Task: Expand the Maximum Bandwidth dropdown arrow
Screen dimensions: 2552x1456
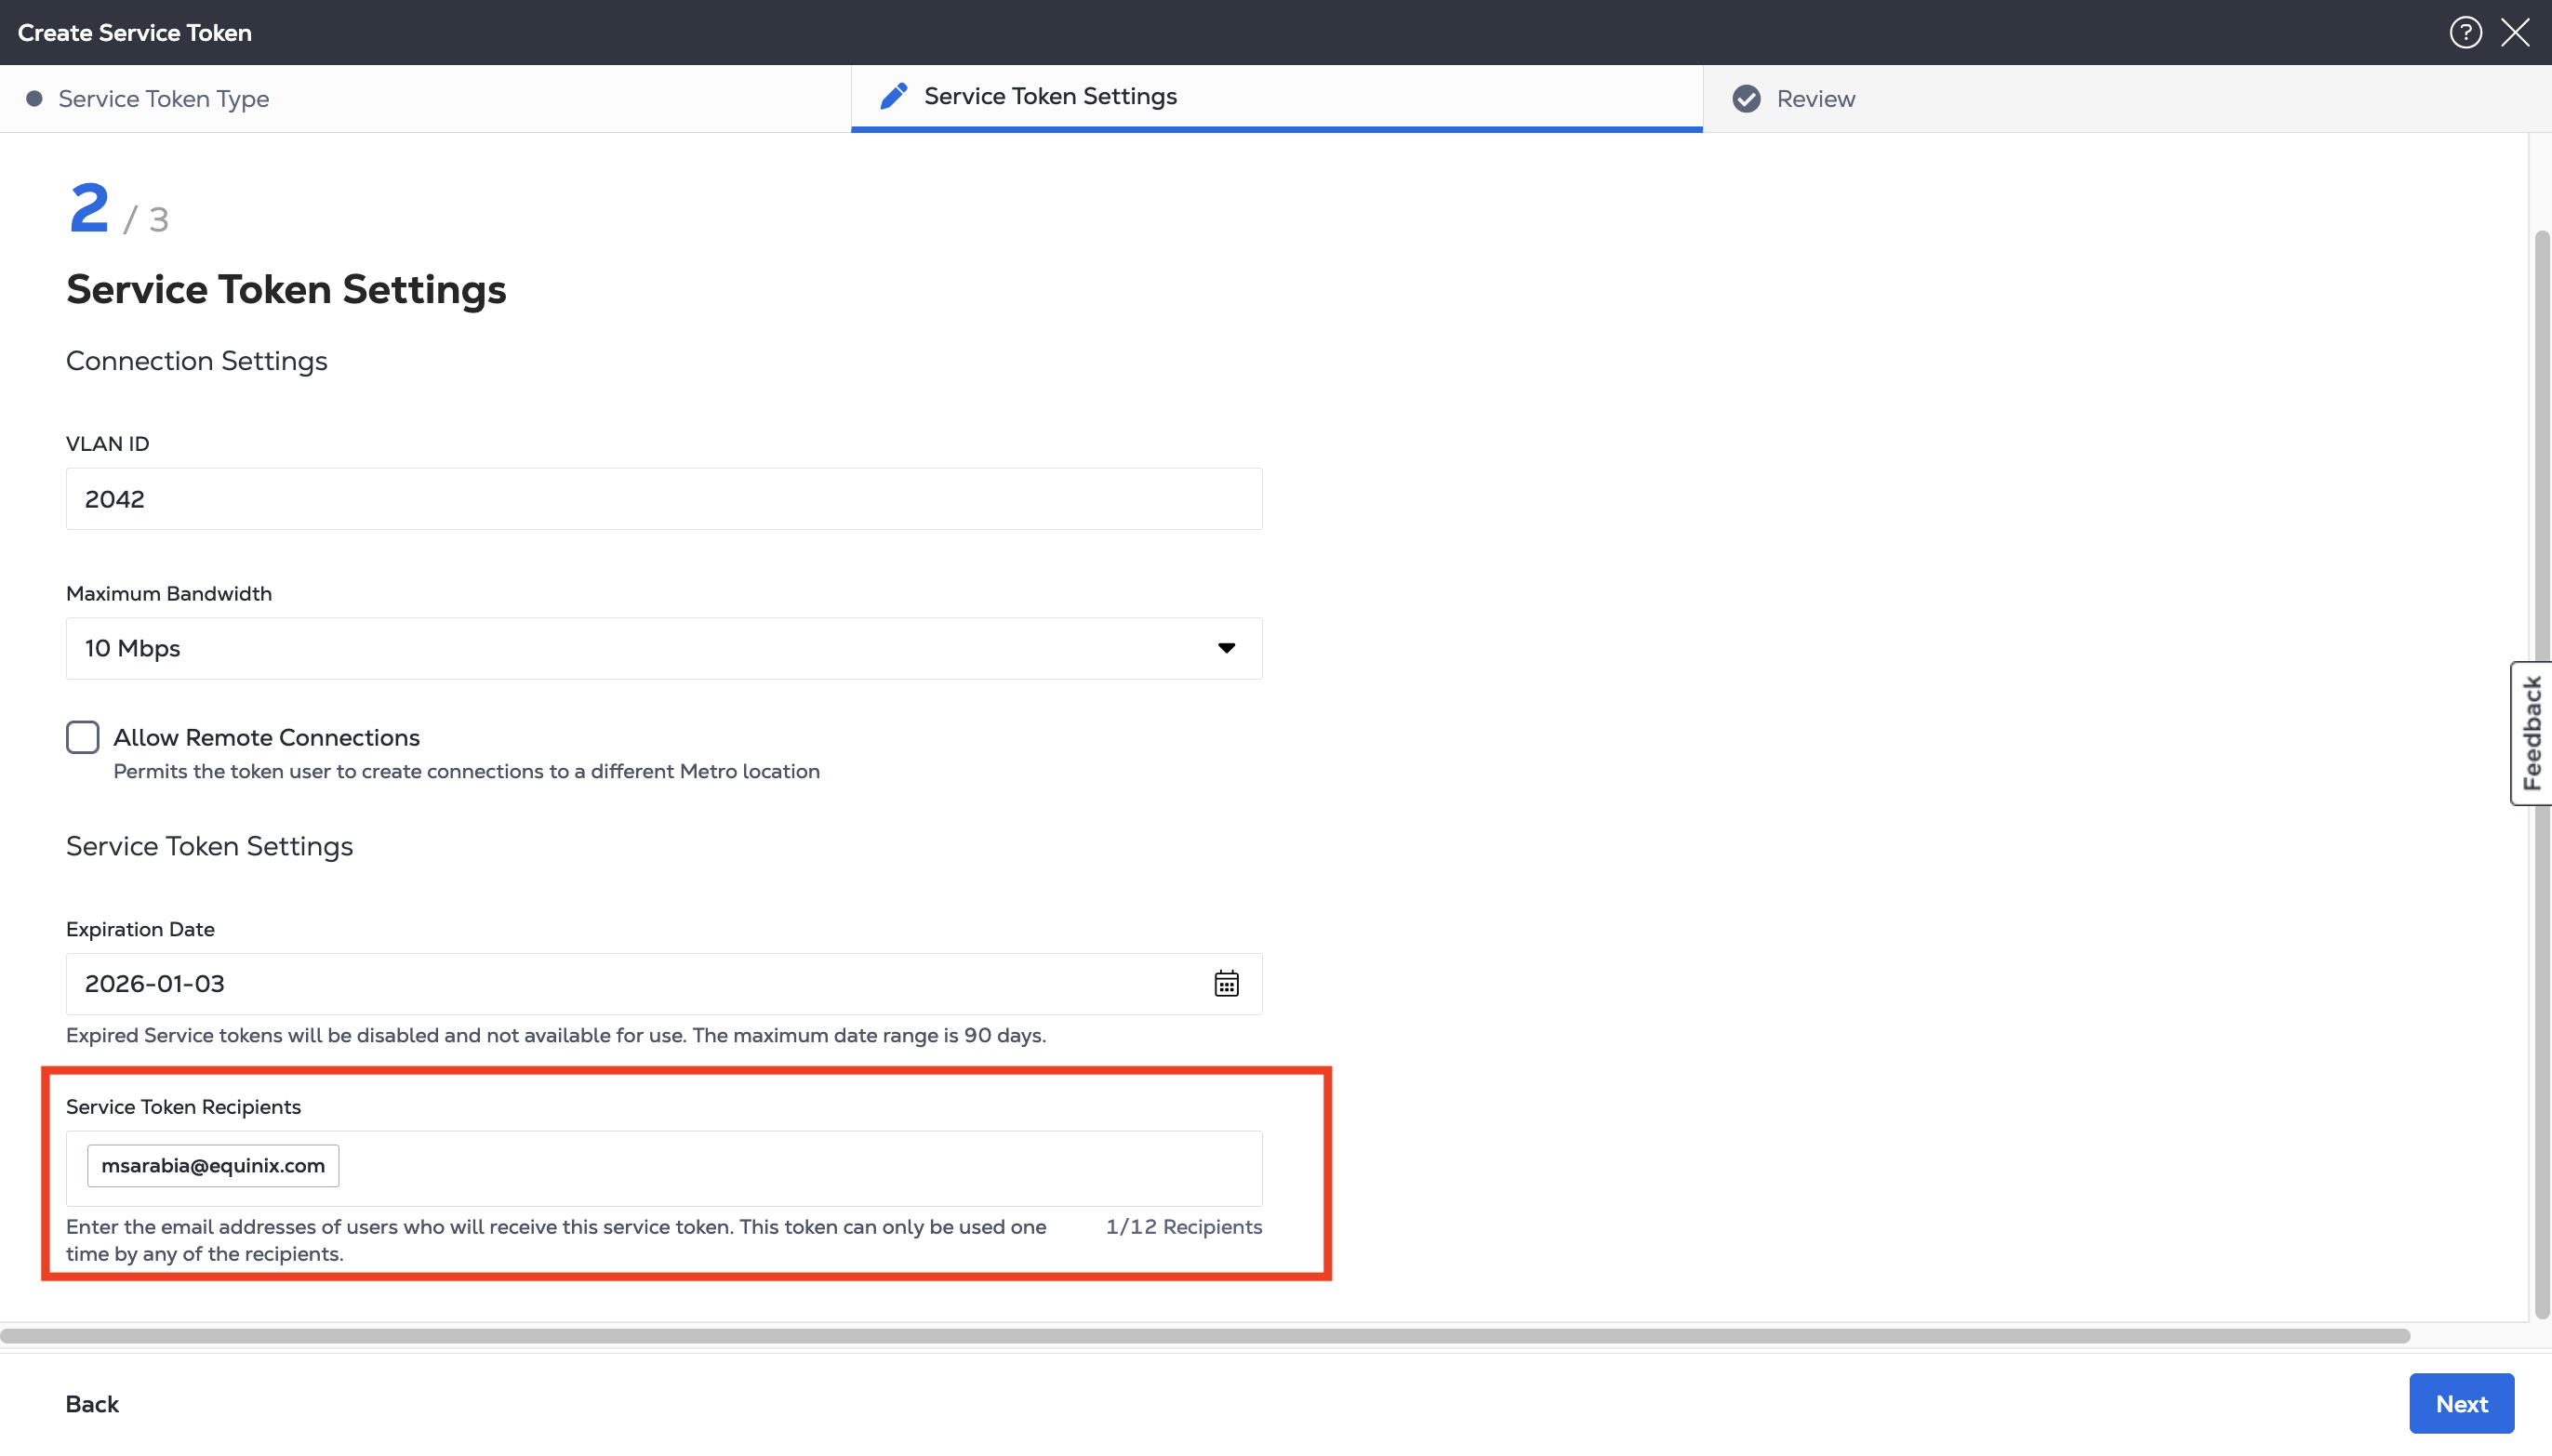Action: [1226, 648]
